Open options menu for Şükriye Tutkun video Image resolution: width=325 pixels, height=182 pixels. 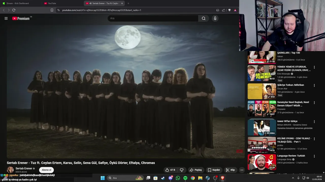(x=314, y=85)
